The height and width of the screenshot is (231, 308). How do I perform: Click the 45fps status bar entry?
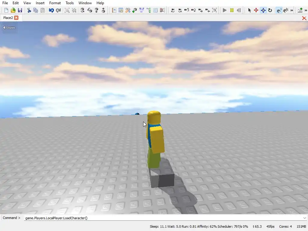(x=270, y=226)
